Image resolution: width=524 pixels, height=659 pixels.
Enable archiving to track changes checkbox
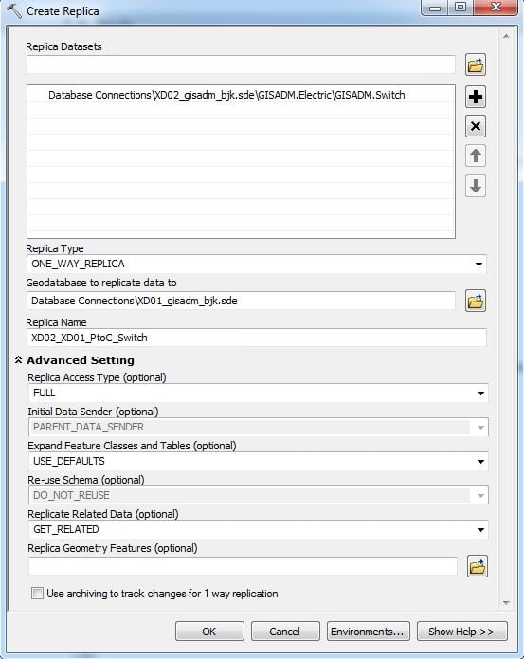point(37,593)
